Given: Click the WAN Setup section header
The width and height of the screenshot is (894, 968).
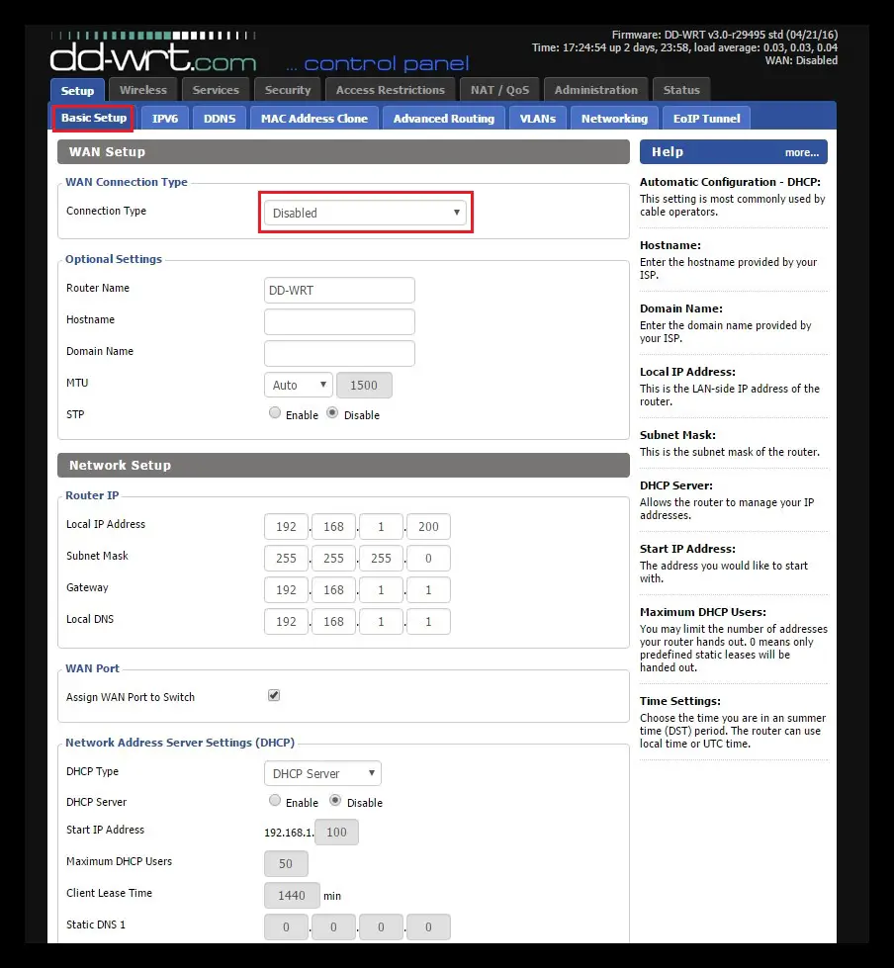Looking at the screenshot, I should click(343, 152).
